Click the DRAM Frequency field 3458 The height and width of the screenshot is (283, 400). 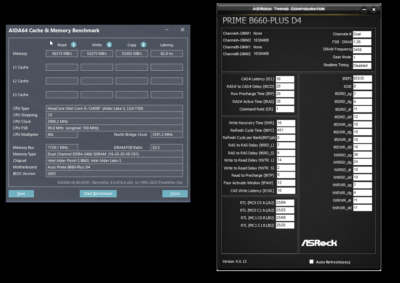[362, 50]
